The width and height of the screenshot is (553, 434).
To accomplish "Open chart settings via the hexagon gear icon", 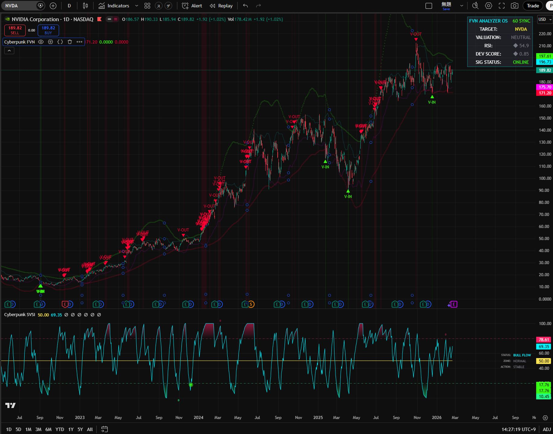I will coord(488,6).
